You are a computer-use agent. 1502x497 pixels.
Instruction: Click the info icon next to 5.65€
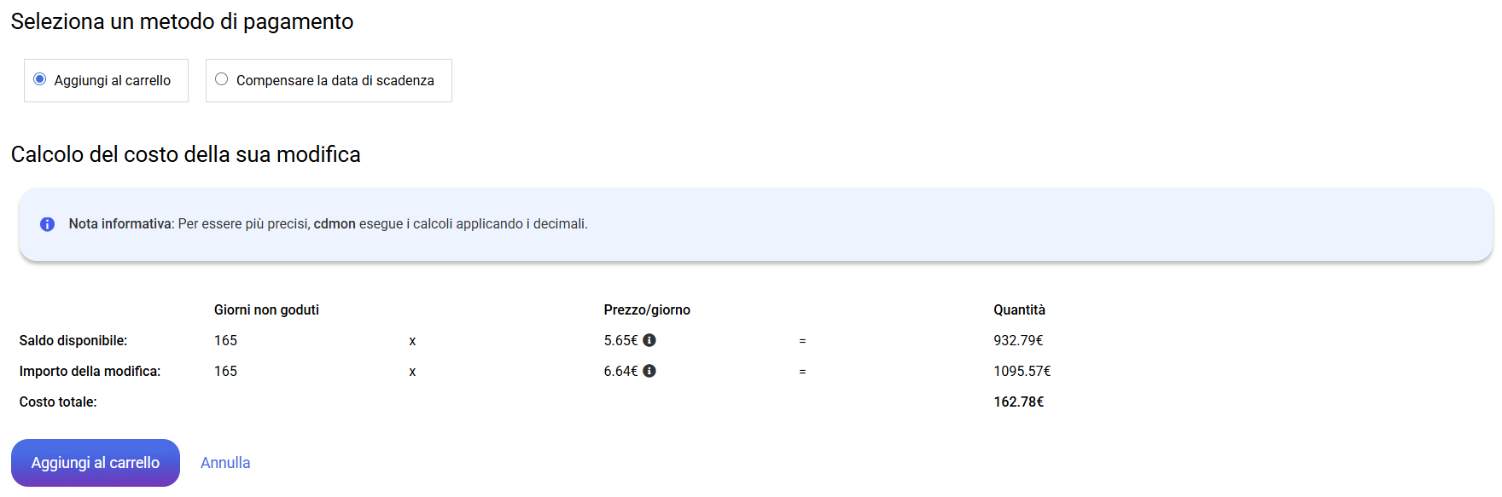point(649,340)
